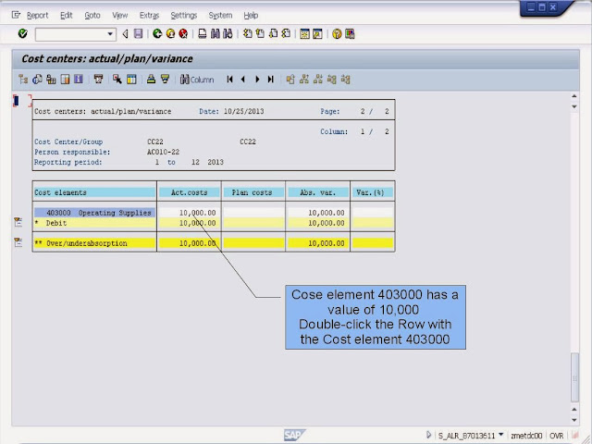
Task: Click the navigation tree icon in report toolbar
Action: pyautogui.click(x=23, y=80)
